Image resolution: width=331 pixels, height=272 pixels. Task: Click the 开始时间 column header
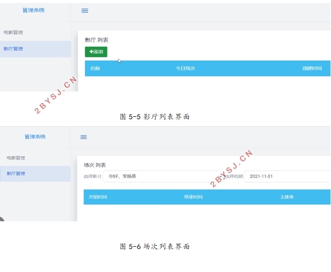pos(98,197)
